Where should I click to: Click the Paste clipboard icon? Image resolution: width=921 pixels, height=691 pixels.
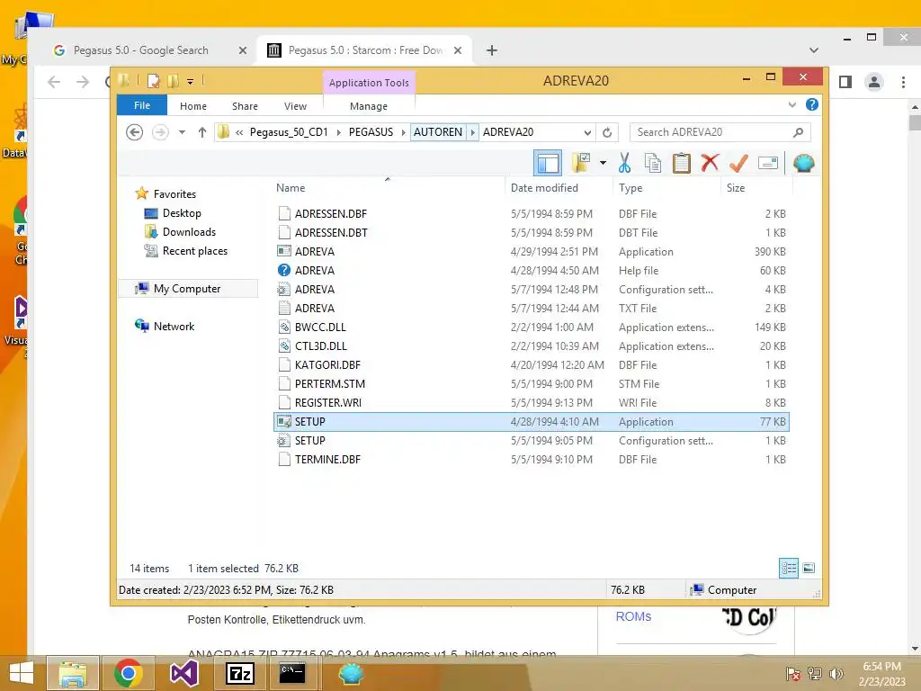(x=682, y=163)
